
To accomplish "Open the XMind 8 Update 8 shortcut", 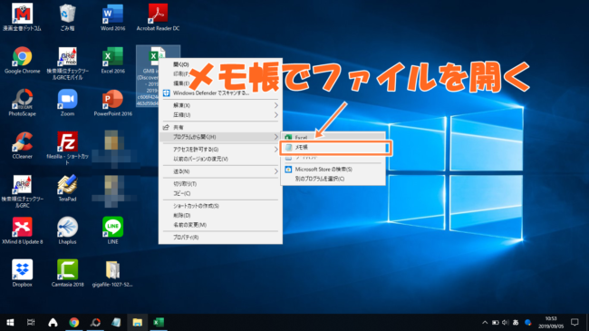I will [x=22, y=230].
